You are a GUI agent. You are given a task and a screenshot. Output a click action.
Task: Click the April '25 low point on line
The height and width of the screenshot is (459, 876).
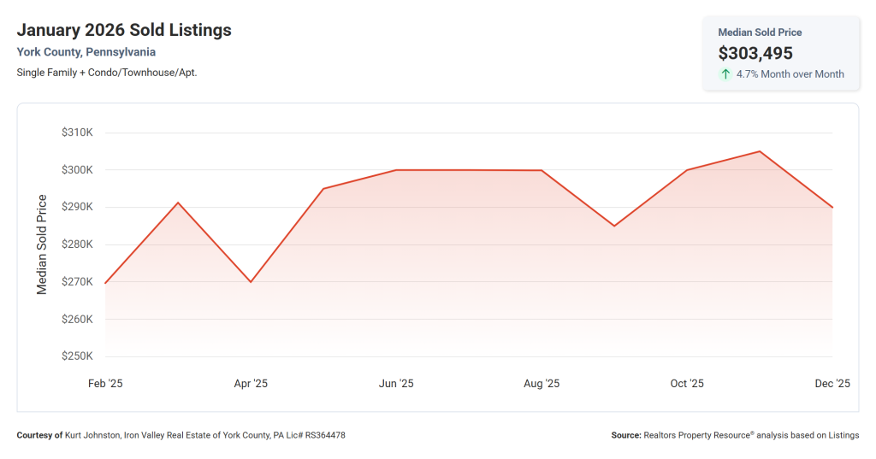(x=251, y=282)
